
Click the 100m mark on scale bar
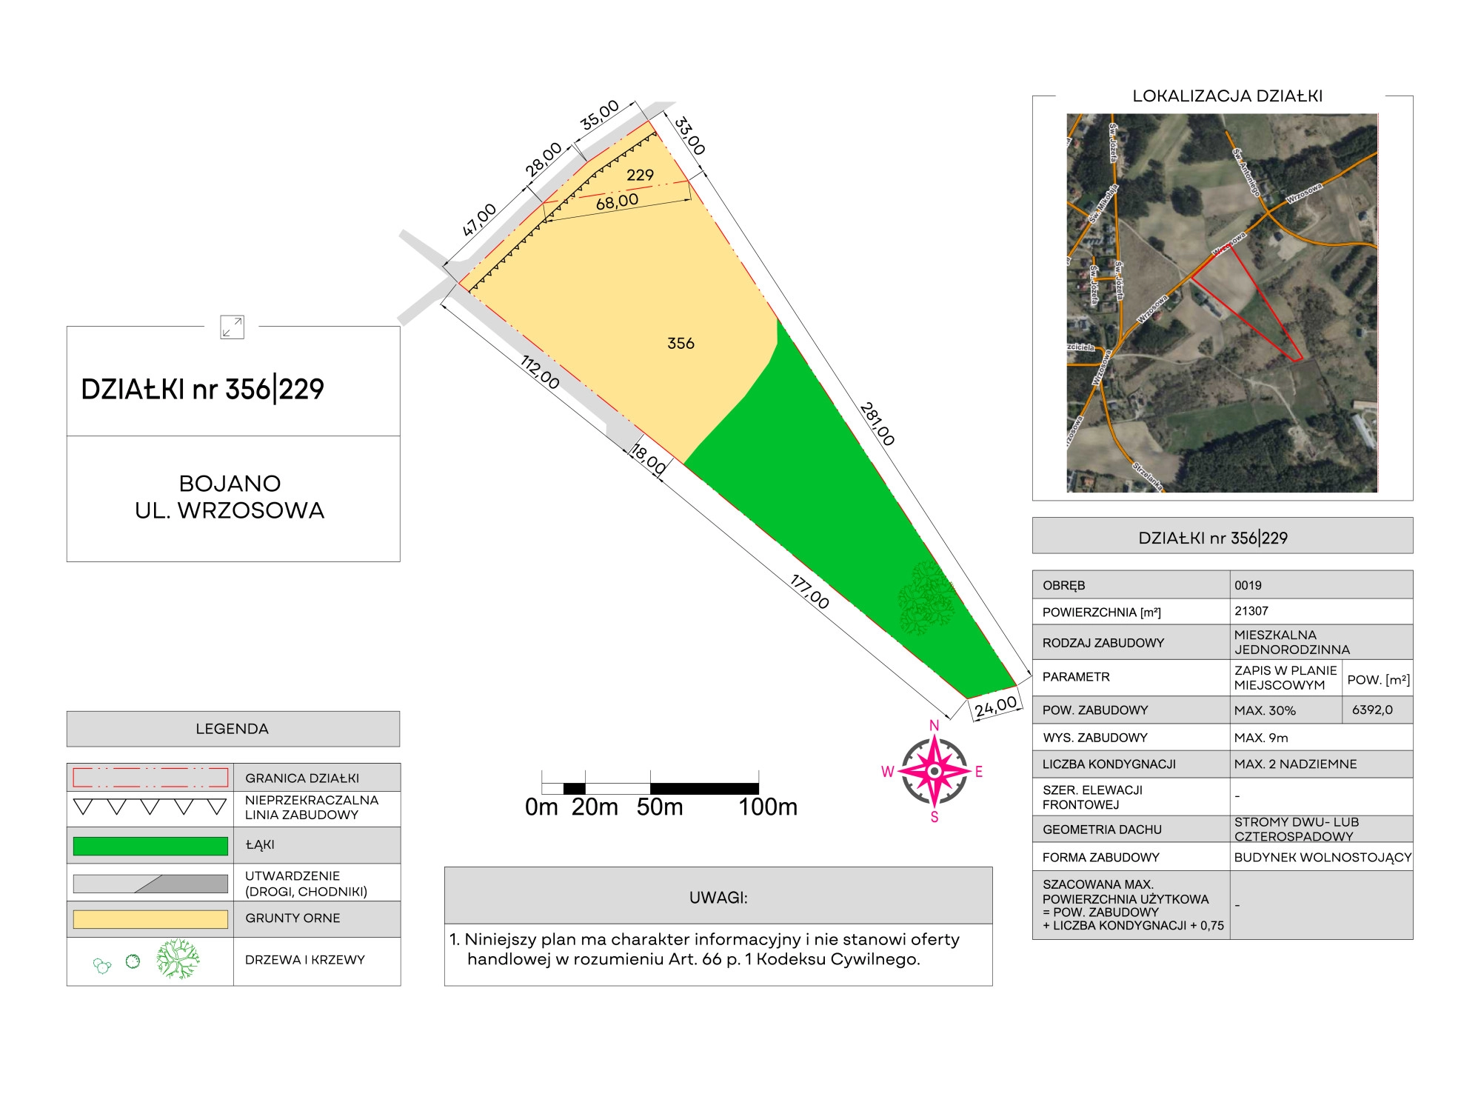coord(768,807)
